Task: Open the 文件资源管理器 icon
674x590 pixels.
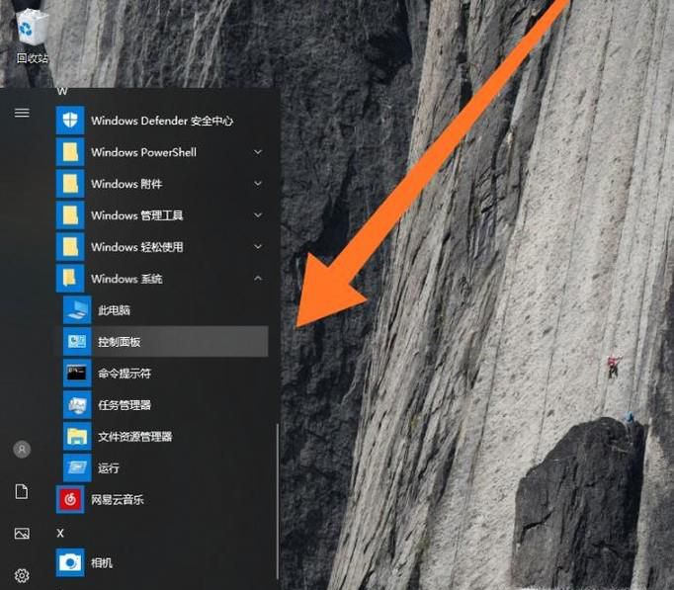Action: (x=77, y=437)
